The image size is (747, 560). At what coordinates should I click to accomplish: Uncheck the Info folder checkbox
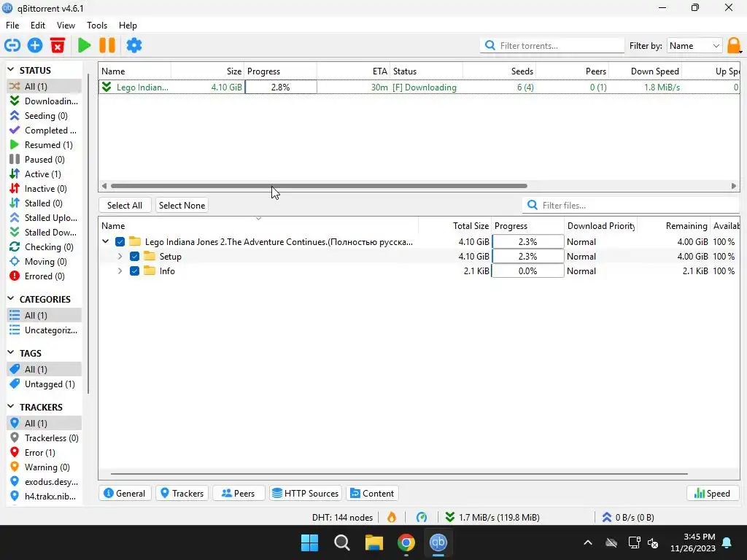point(135,271)
